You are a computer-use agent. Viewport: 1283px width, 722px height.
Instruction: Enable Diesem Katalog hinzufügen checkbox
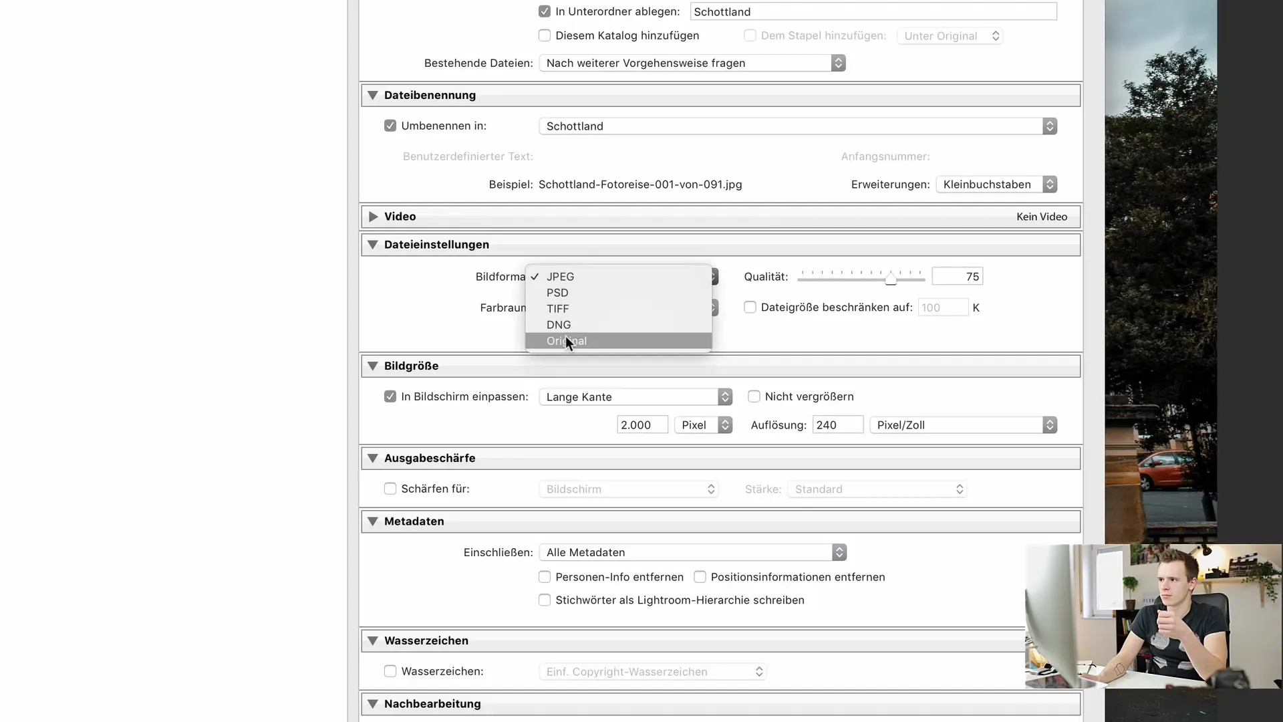tap(545, 35)
